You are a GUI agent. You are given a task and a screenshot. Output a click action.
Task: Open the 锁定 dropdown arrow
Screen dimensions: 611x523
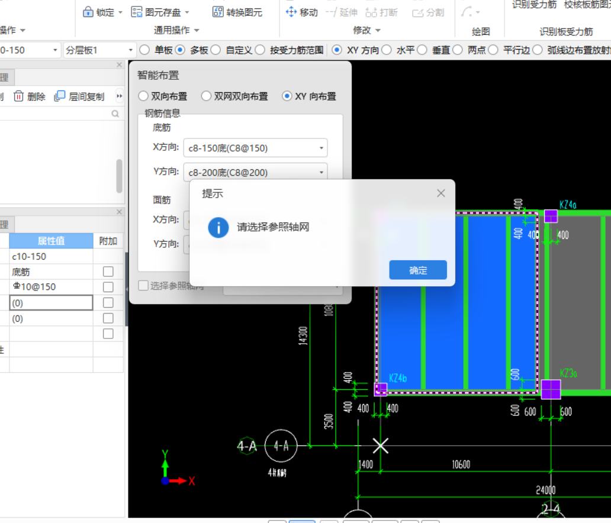(120, 12)
